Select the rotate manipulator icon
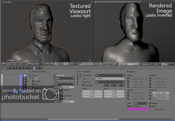The image size is (175, 121). 65,64
